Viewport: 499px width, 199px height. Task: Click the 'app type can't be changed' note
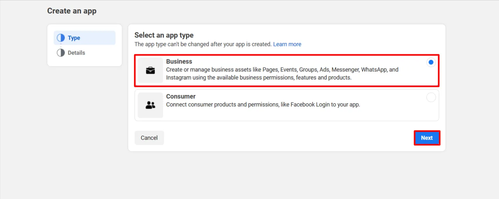[x=203, y=44]
